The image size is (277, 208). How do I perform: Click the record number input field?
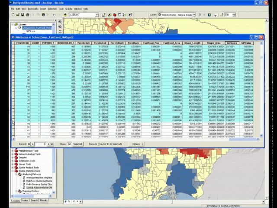(40, 144)
